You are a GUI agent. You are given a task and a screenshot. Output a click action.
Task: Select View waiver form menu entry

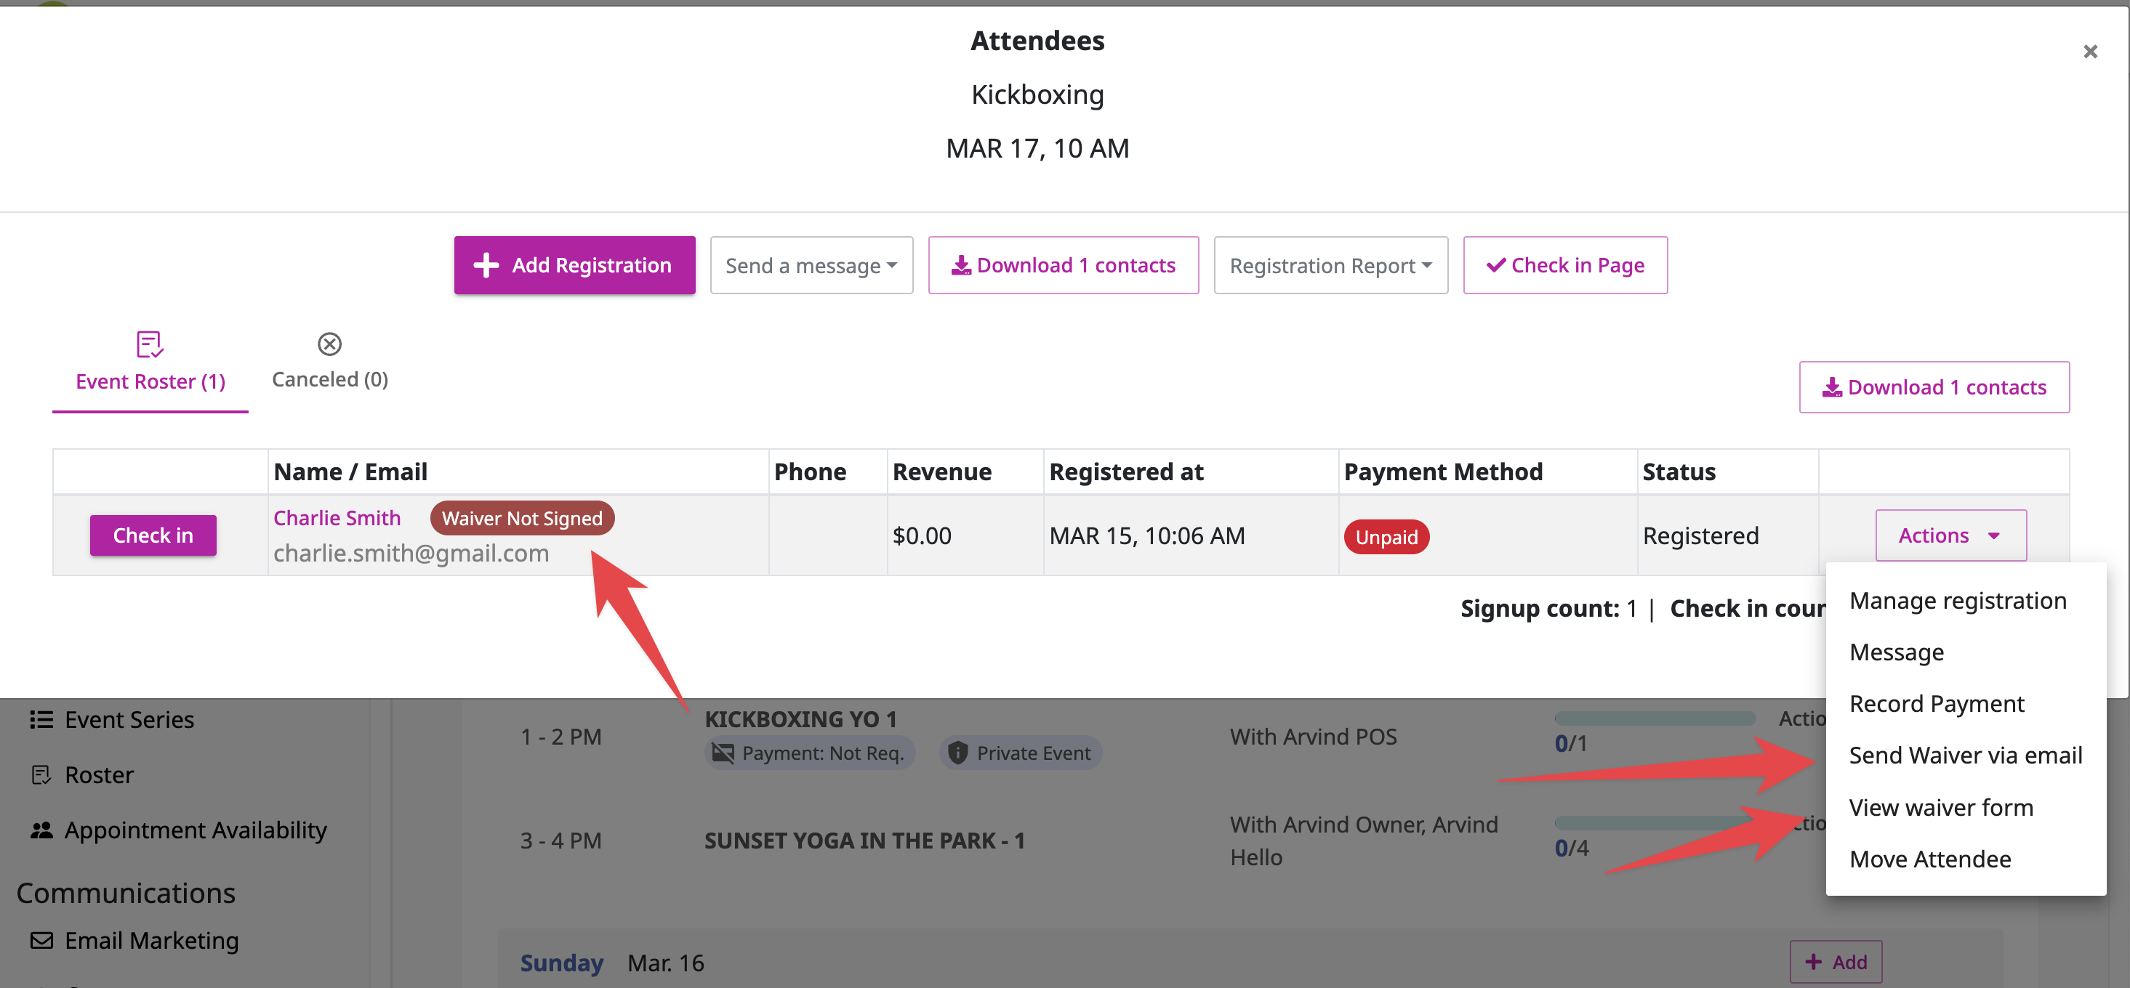pyautogui.click(x=1941, y=807)
